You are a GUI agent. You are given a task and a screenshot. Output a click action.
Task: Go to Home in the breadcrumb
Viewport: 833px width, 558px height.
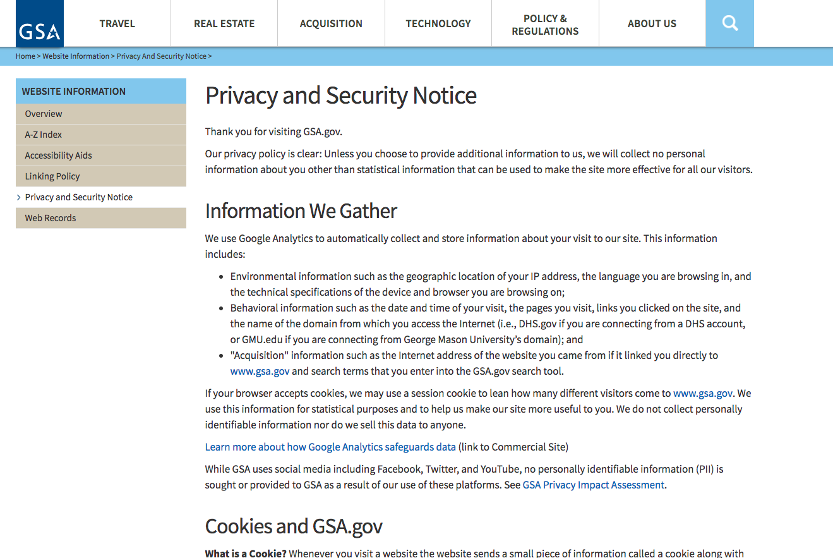25,56
